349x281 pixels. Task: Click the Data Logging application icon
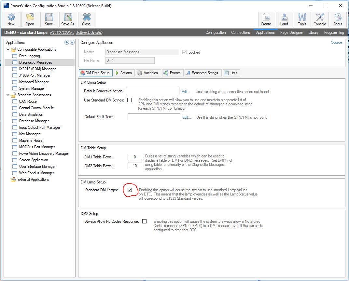[15, 56]
